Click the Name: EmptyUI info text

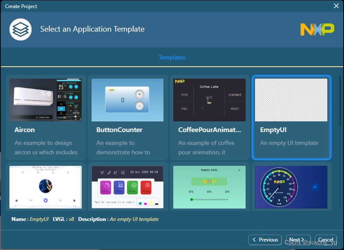click(x=30, y=219)
